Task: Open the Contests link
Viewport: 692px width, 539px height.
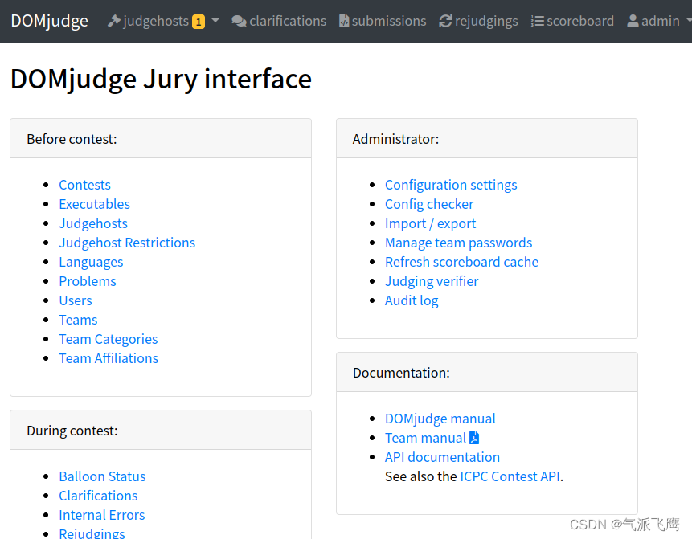Action: pyautogui.click(x=84, y=185)
